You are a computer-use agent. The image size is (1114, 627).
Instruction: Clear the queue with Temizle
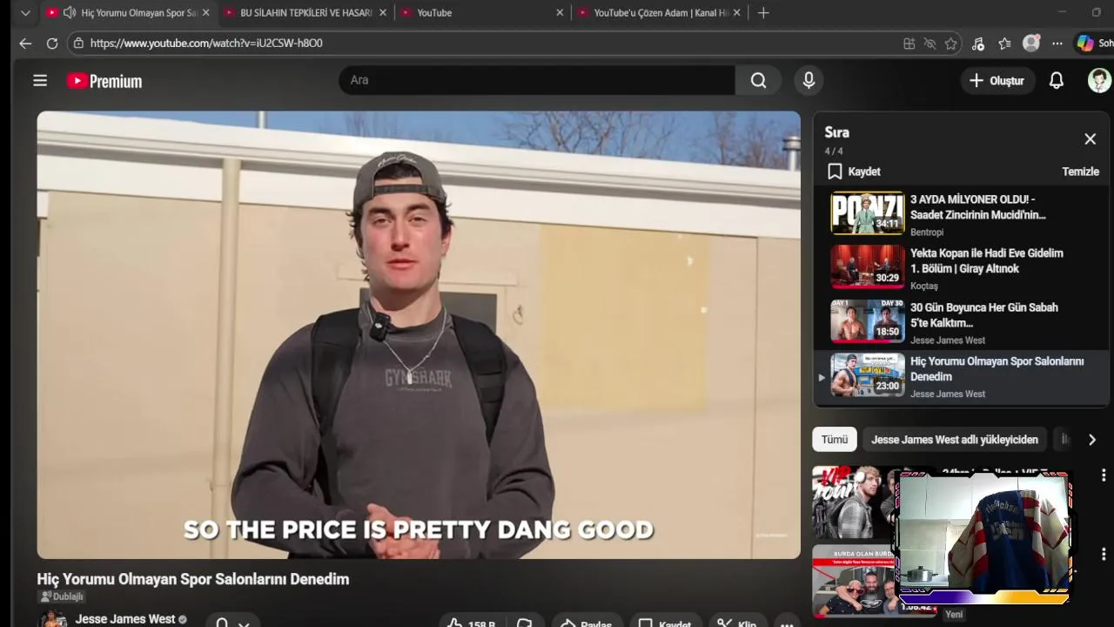click(1080, 172)
